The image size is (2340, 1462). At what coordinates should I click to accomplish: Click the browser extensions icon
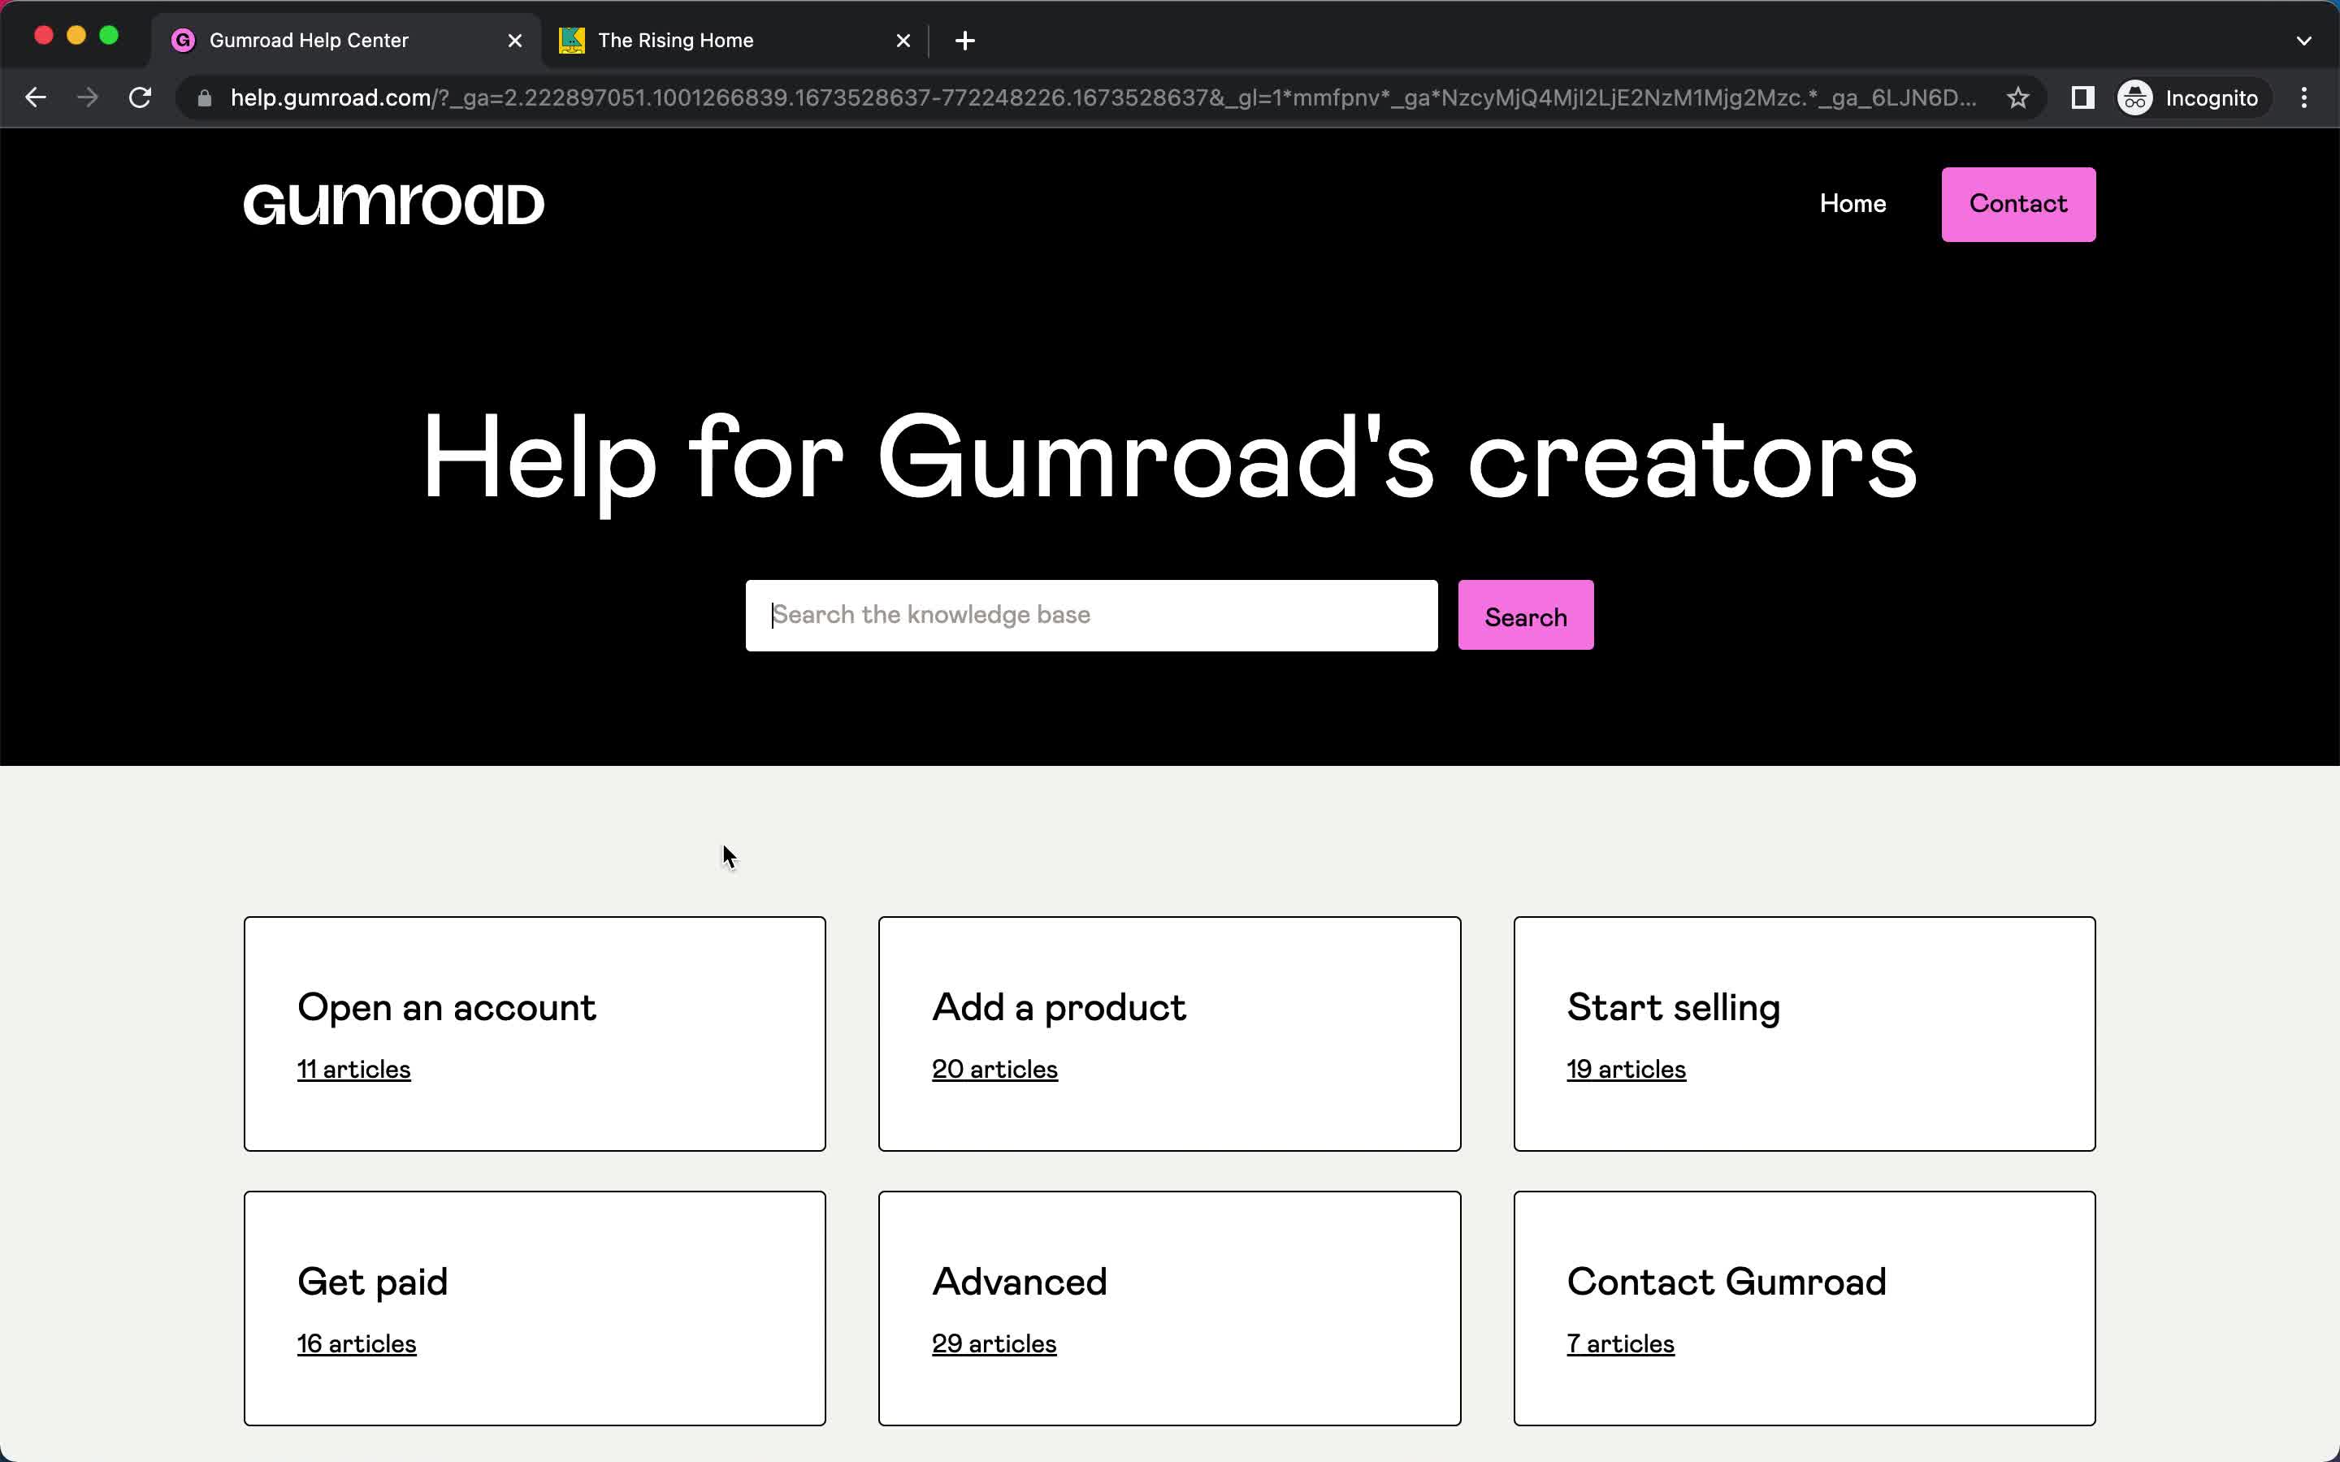[2082, 96]
